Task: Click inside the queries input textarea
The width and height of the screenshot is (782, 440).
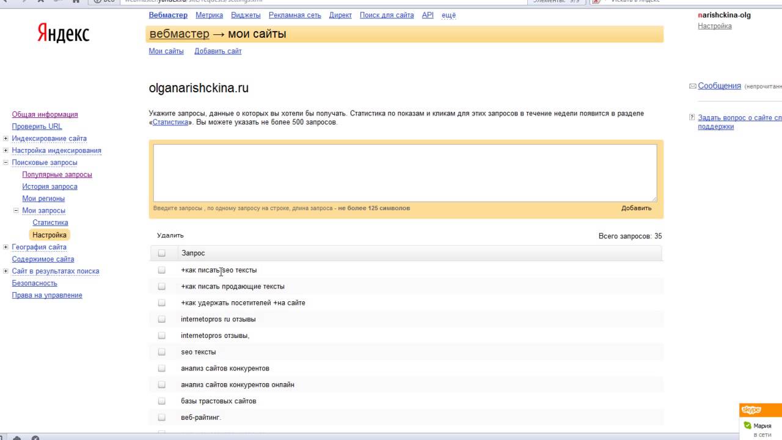Action: (404, 172)
